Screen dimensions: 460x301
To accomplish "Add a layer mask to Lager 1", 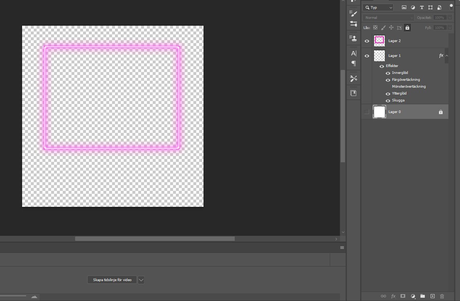I will [403, 296].
